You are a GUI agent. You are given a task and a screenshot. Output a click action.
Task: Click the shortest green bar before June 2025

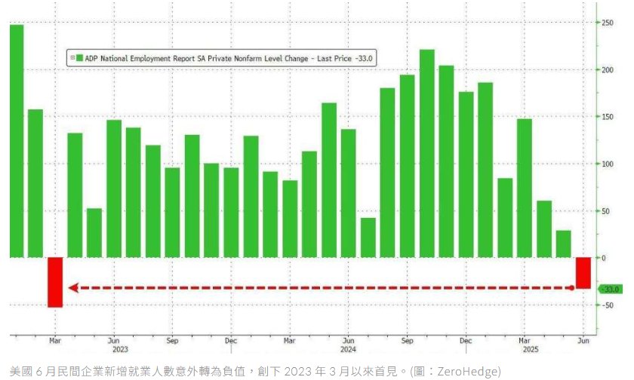click(563, 244)
